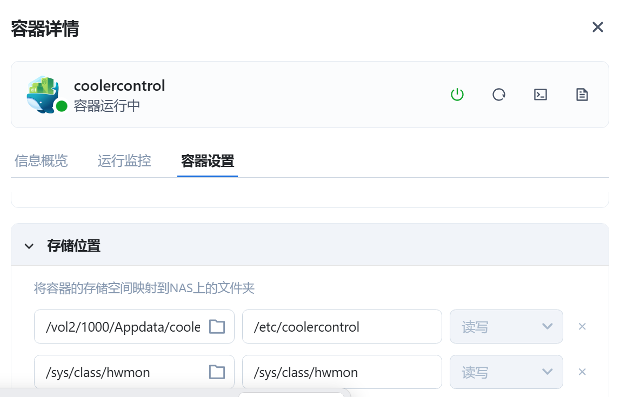The height and width of the screenshot is (397, 620).
Task: Click the green power icon for coolercontrol
Action: (457, 95)
